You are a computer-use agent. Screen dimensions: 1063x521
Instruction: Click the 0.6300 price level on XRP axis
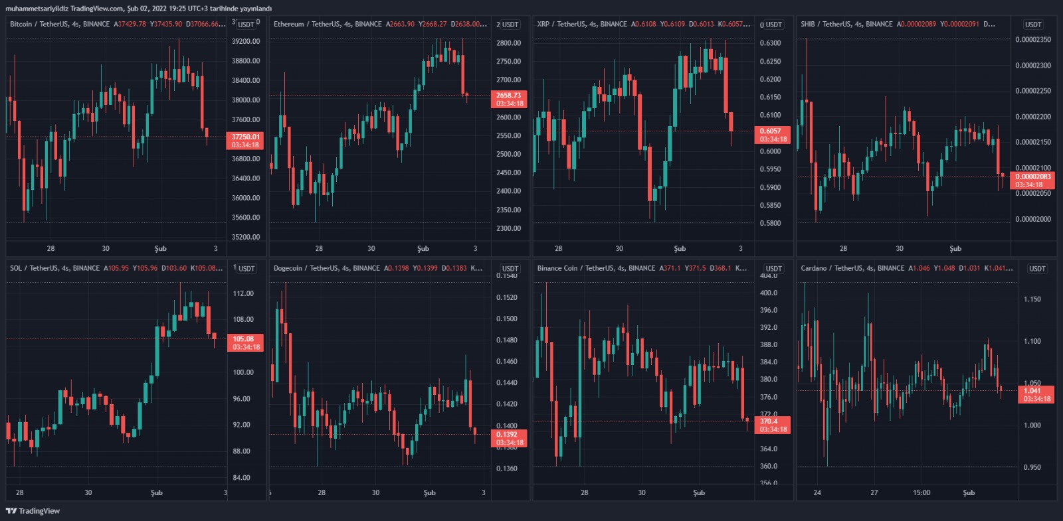(771, 43)
